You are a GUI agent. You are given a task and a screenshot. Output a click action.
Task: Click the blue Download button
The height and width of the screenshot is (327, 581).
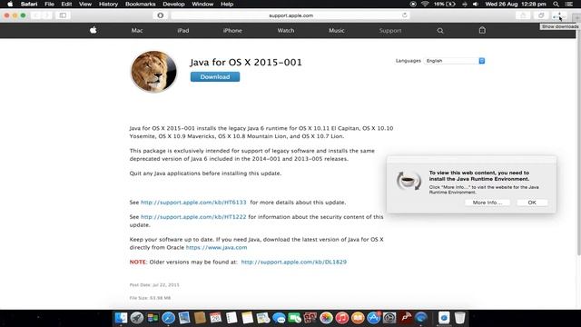point(215,76)
